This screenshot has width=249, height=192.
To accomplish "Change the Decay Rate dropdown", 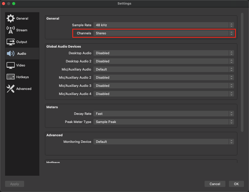I will 163,114.
